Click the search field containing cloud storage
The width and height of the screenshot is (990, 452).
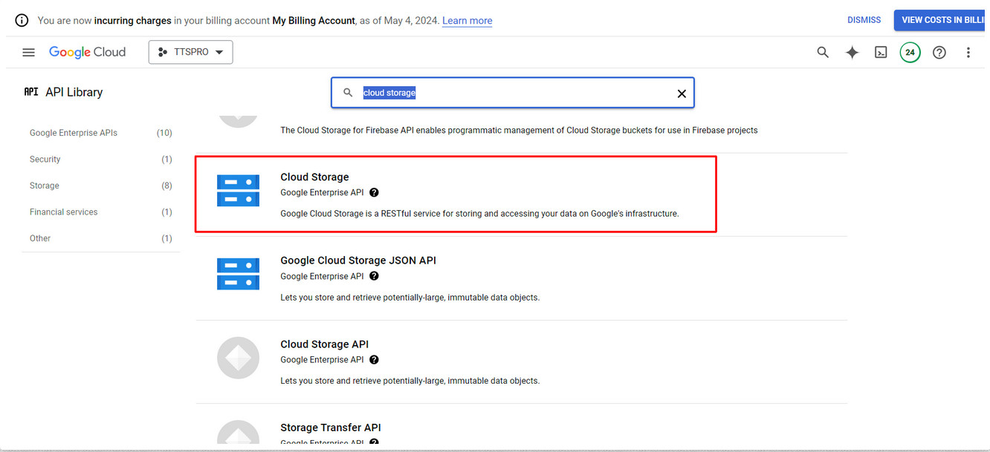pos(513,93)
